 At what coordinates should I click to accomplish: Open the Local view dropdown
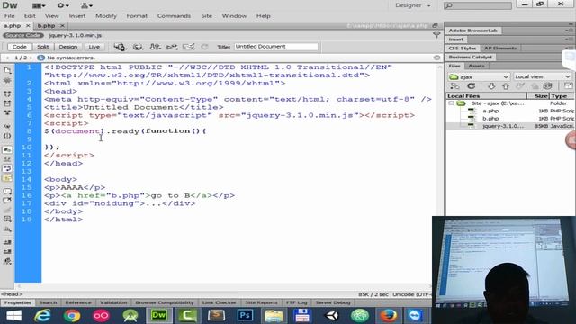[542, 76]
